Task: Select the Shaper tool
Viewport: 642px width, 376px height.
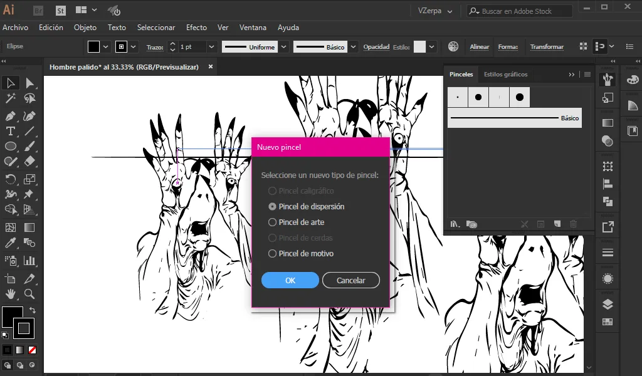Action: (10, 162)
